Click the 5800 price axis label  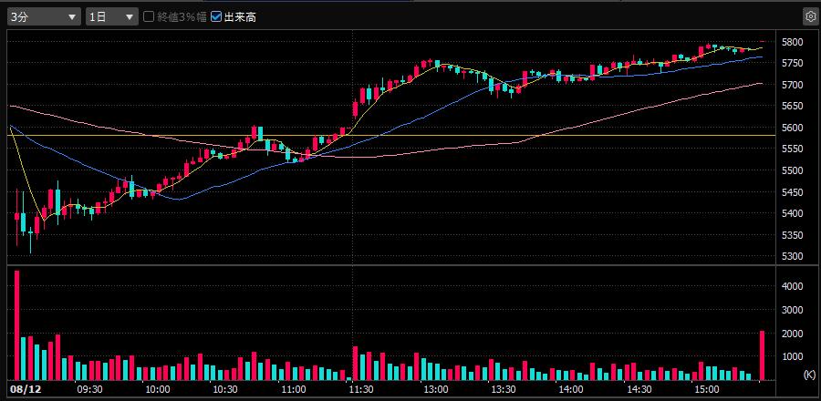[x=791, y=42]
